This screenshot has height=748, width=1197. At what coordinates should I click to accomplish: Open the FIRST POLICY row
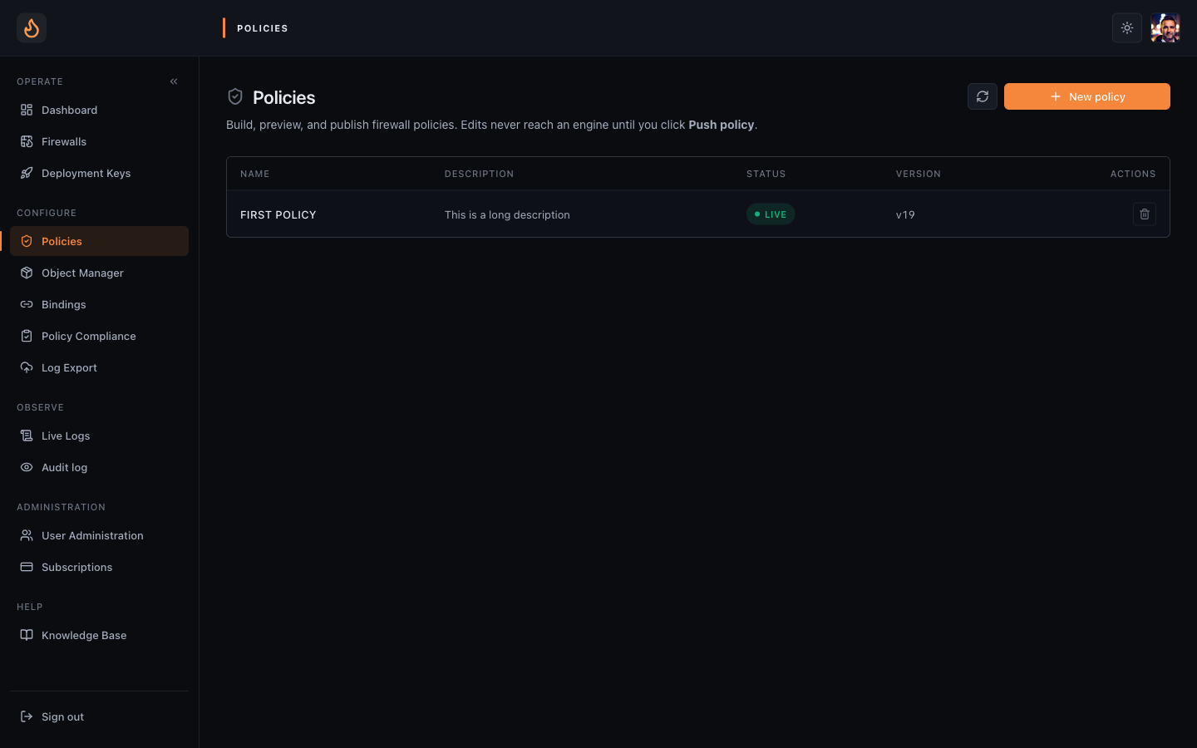click(x=698, y=214)
